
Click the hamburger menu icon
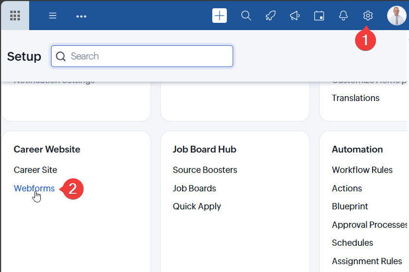tap(53, 16)
